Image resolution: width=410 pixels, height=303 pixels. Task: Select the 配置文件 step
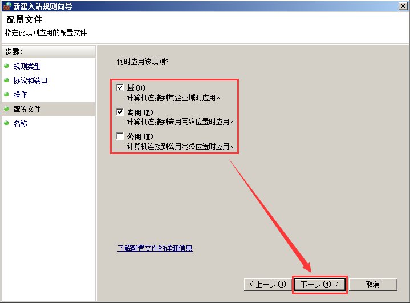tap(27, 109)
